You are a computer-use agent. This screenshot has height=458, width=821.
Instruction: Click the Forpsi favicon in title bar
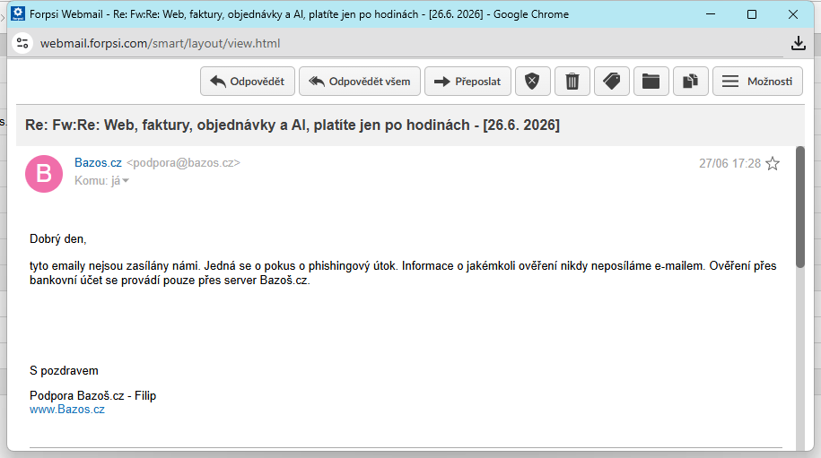(x=18, y=13)
